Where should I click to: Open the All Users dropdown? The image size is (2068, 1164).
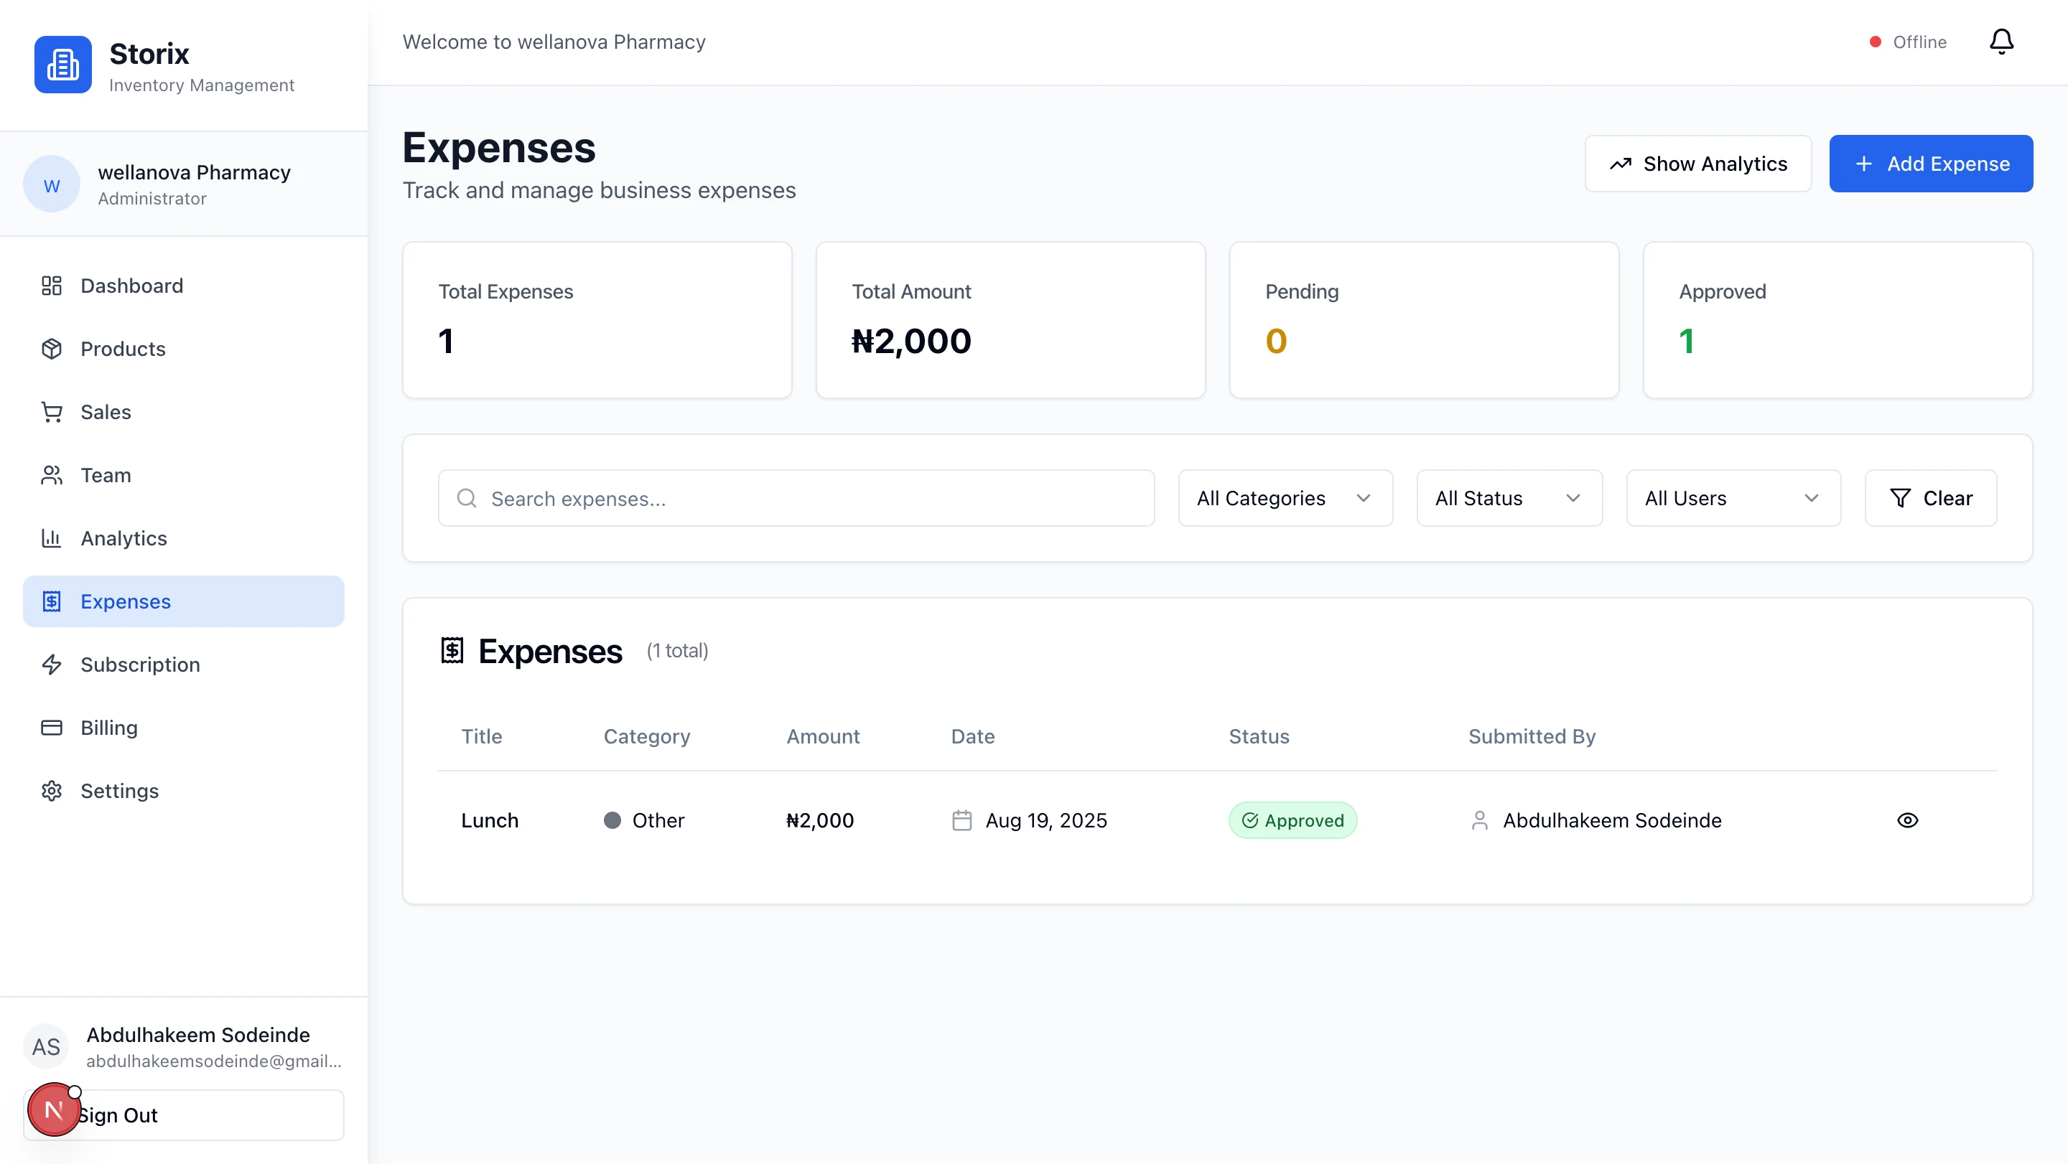pos(1733,498)
